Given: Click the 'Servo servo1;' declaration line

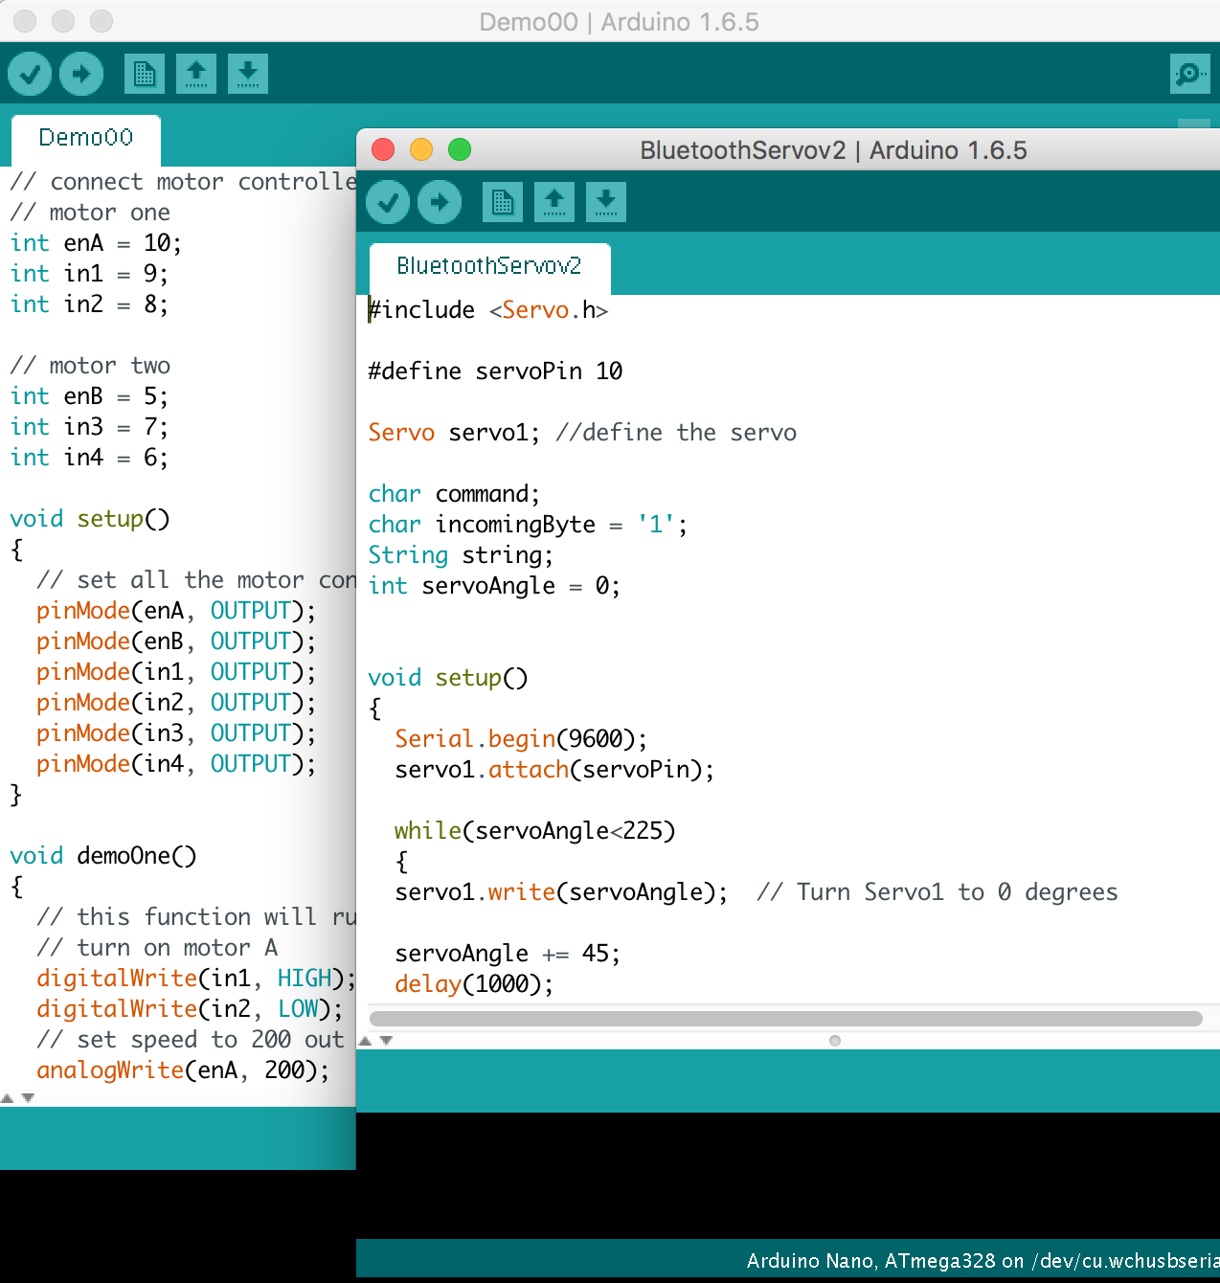Looking at the screenshot, I should (454, 433).
